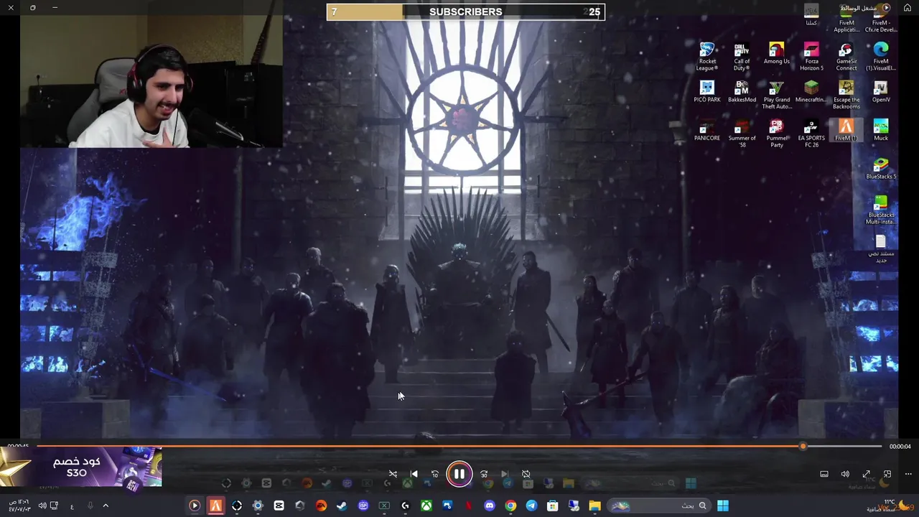Open Settings gear on the taskbar
Viewport: 919px width, 517px height.
(258, 506)
